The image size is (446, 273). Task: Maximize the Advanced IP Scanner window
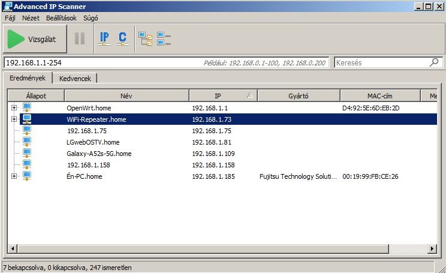(x=428, y=6)
